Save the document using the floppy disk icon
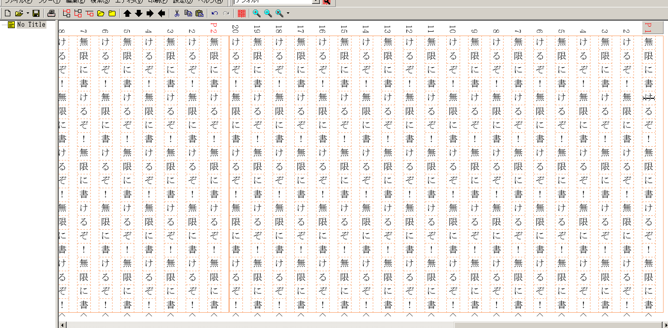668x328 pixels. pyautogui.click(x=36, y=13)
